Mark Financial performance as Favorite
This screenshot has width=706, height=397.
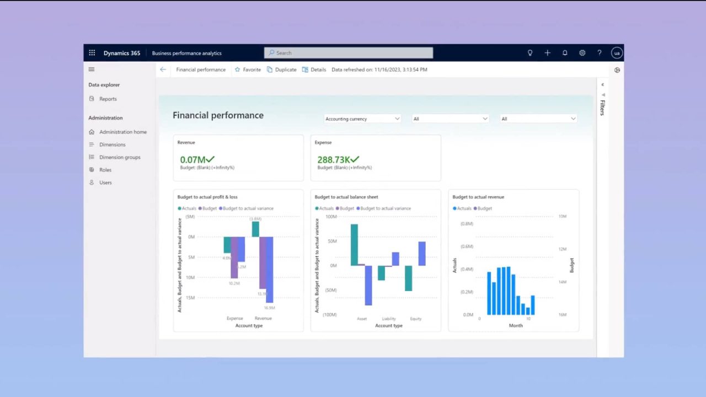(248, 69)
